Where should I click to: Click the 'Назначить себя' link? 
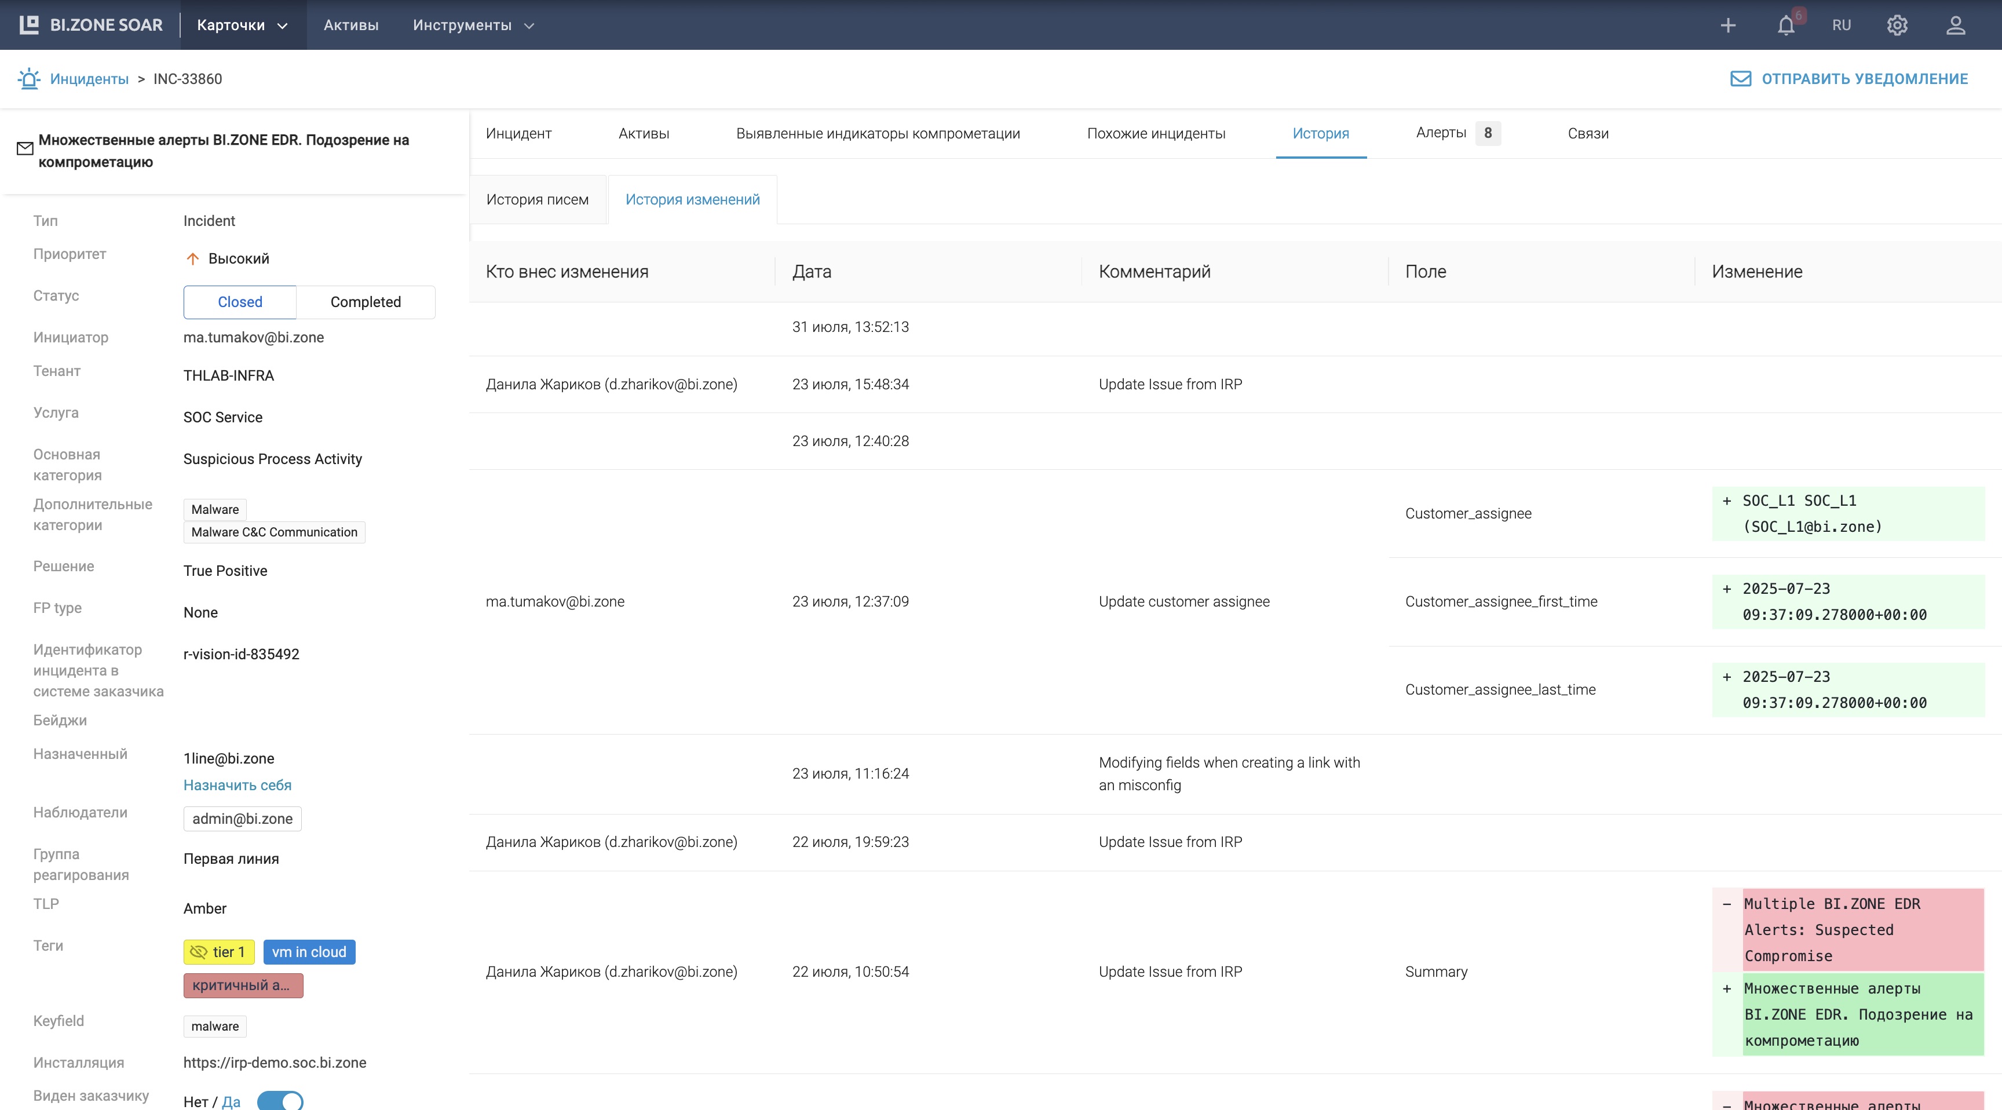click(x=237, y=785)
